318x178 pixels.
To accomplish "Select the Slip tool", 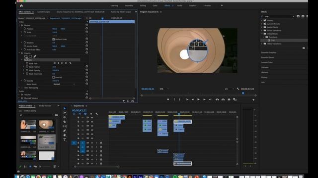I will tap(65, 126).
